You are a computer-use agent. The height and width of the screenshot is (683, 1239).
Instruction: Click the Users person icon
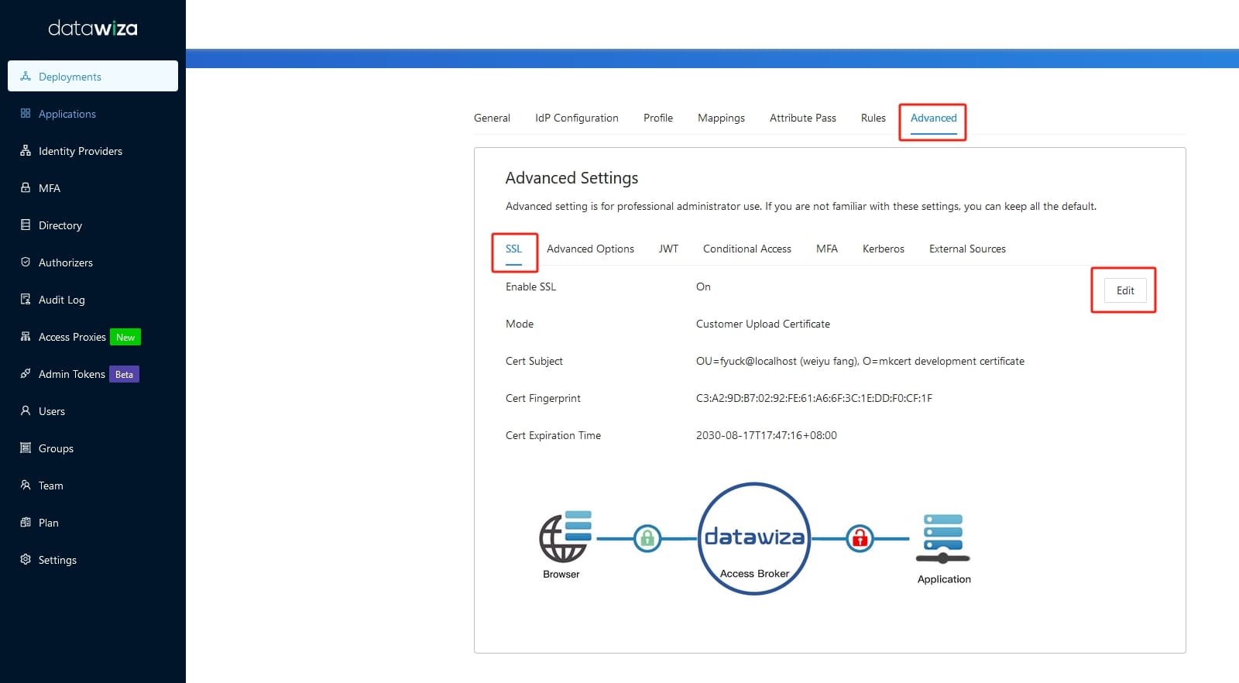pos(26,410)
